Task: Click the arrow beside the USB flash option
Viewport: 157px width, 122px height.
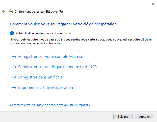Action: point(14,67)
